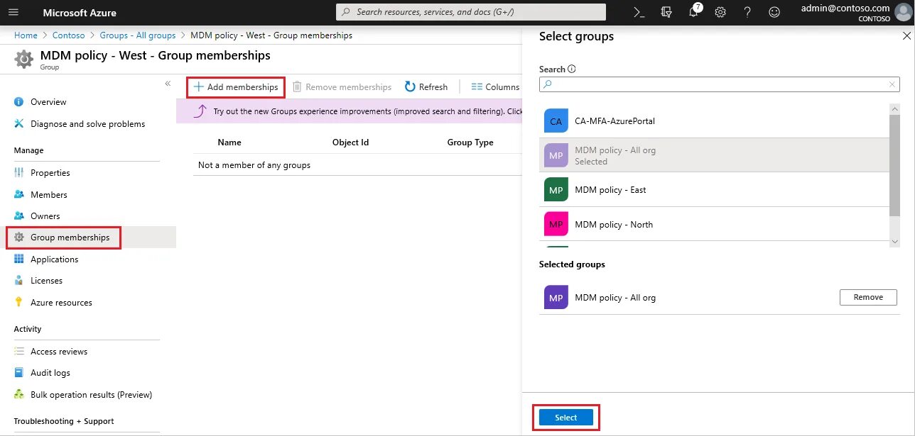Click the Members people icon
915x436 pixels.
(x=19, y=195)
